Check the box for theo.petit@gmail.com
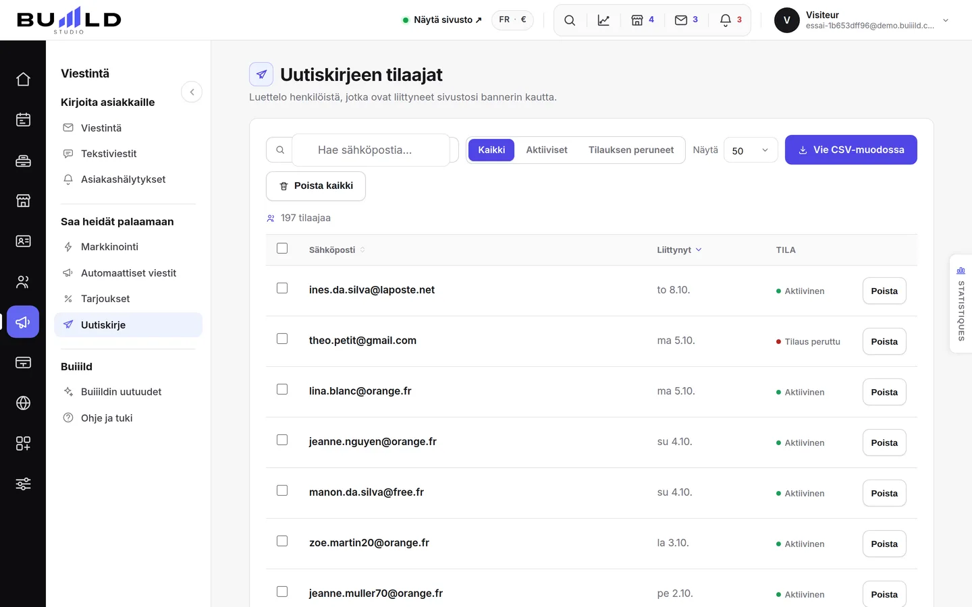Screen dimensions: 972x607 (282, 339)
